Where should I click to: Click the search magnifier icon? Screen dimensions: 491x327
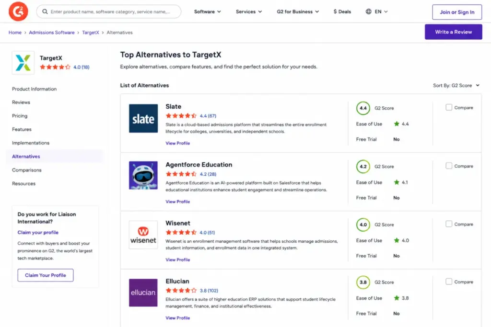pyautogui.click(x=45, y=11)
